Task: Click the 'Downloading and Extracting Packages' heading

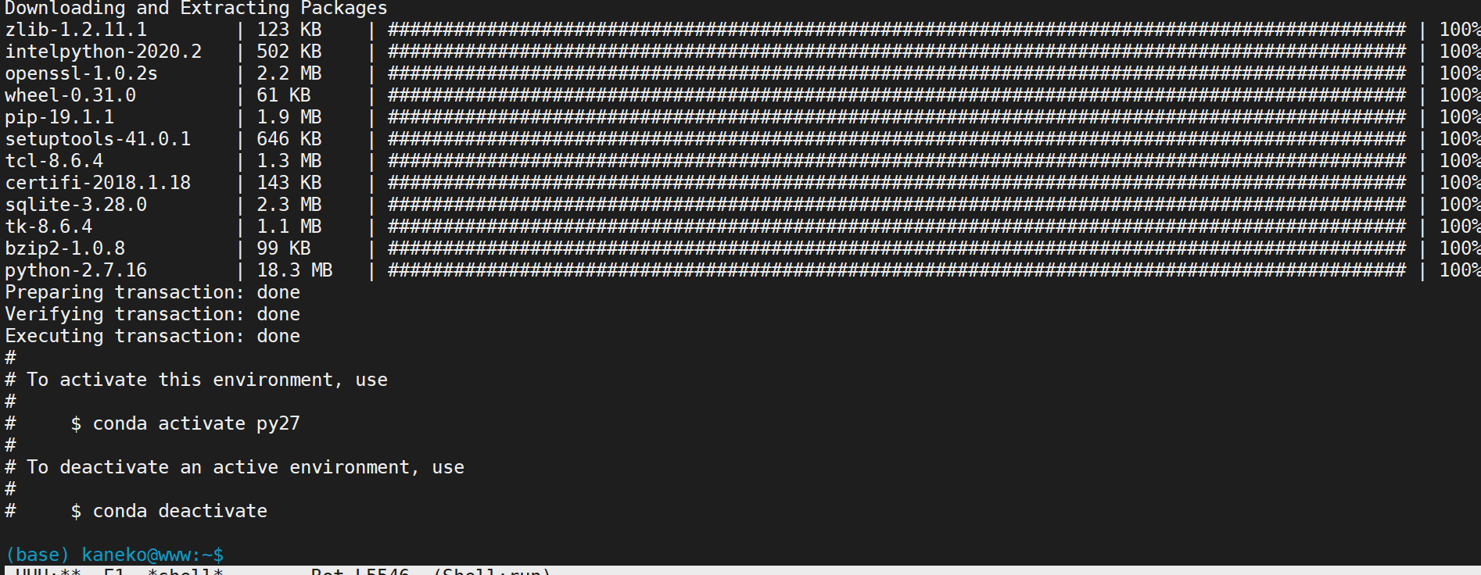Action: (196, 9)
